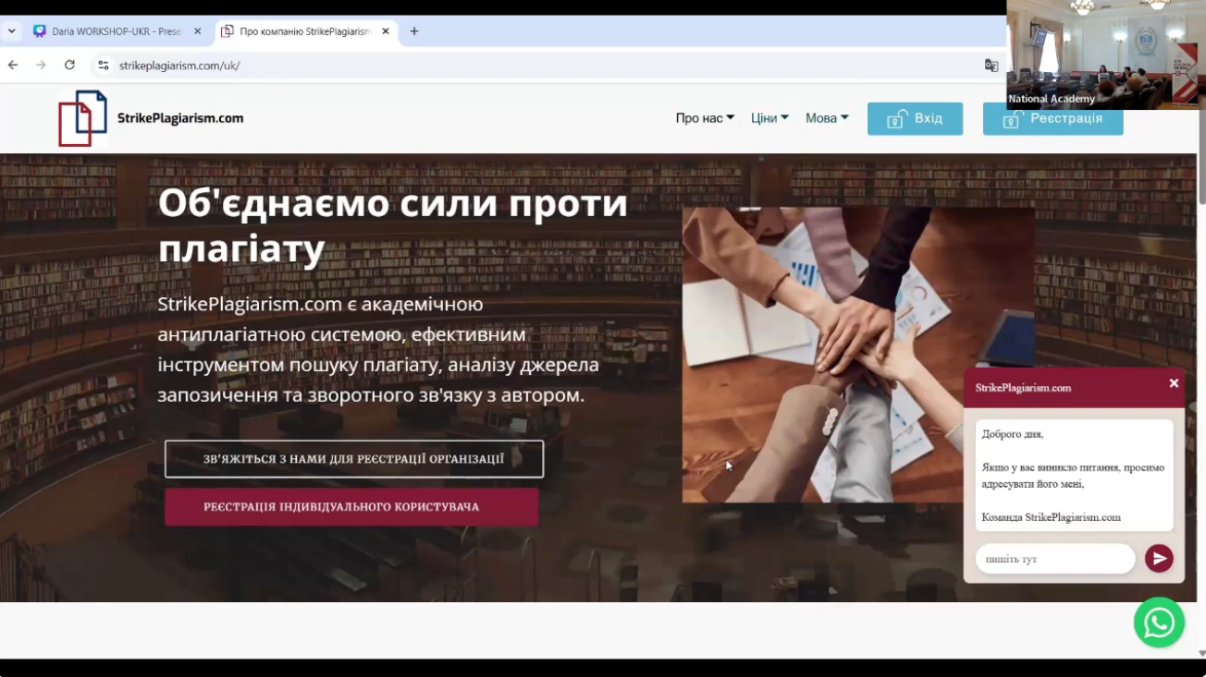This screenshot has height=677, width=1206.
Task: Close the Про компанію StrikePlagiarism tab
Action: coord(386,31)
